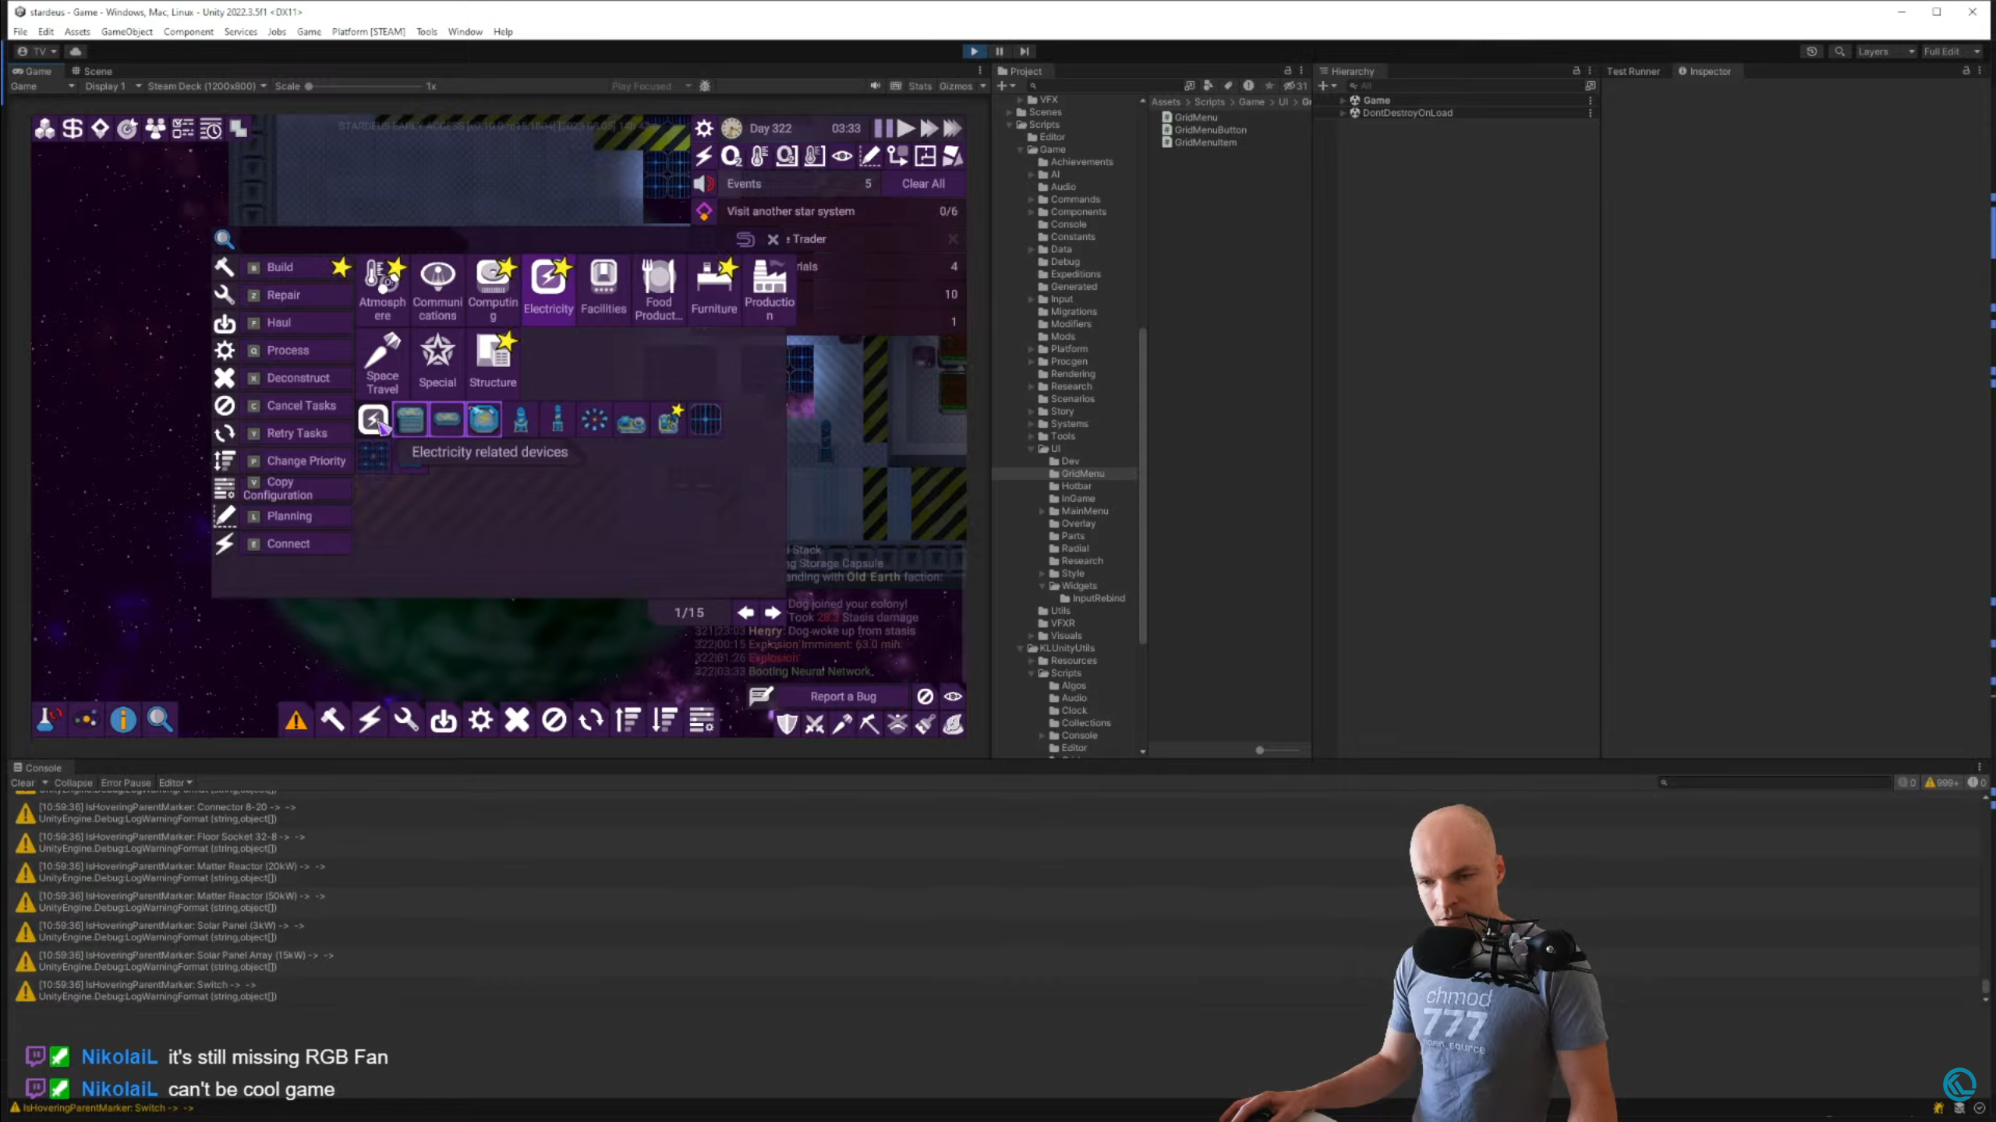Click the magnifier search icon above Build
The image size is (1996, 1122).
point(224,239)
